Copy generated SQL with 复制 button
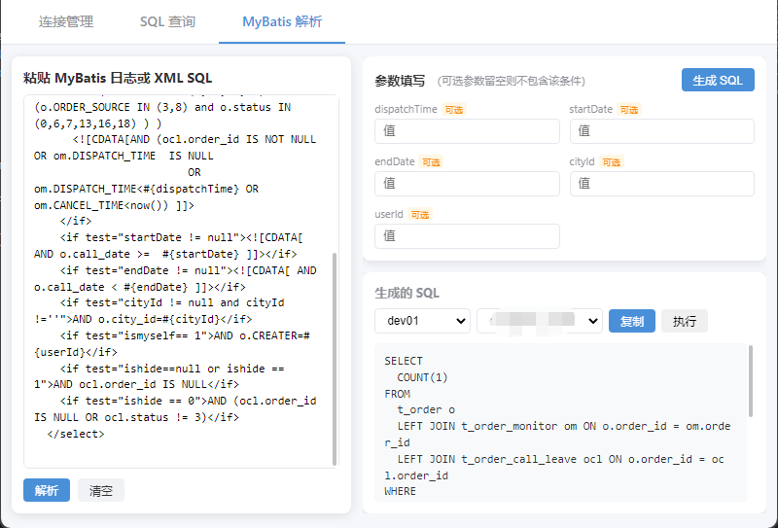The height and width of the screenshot is (528, 778). (x=632, y=321)
